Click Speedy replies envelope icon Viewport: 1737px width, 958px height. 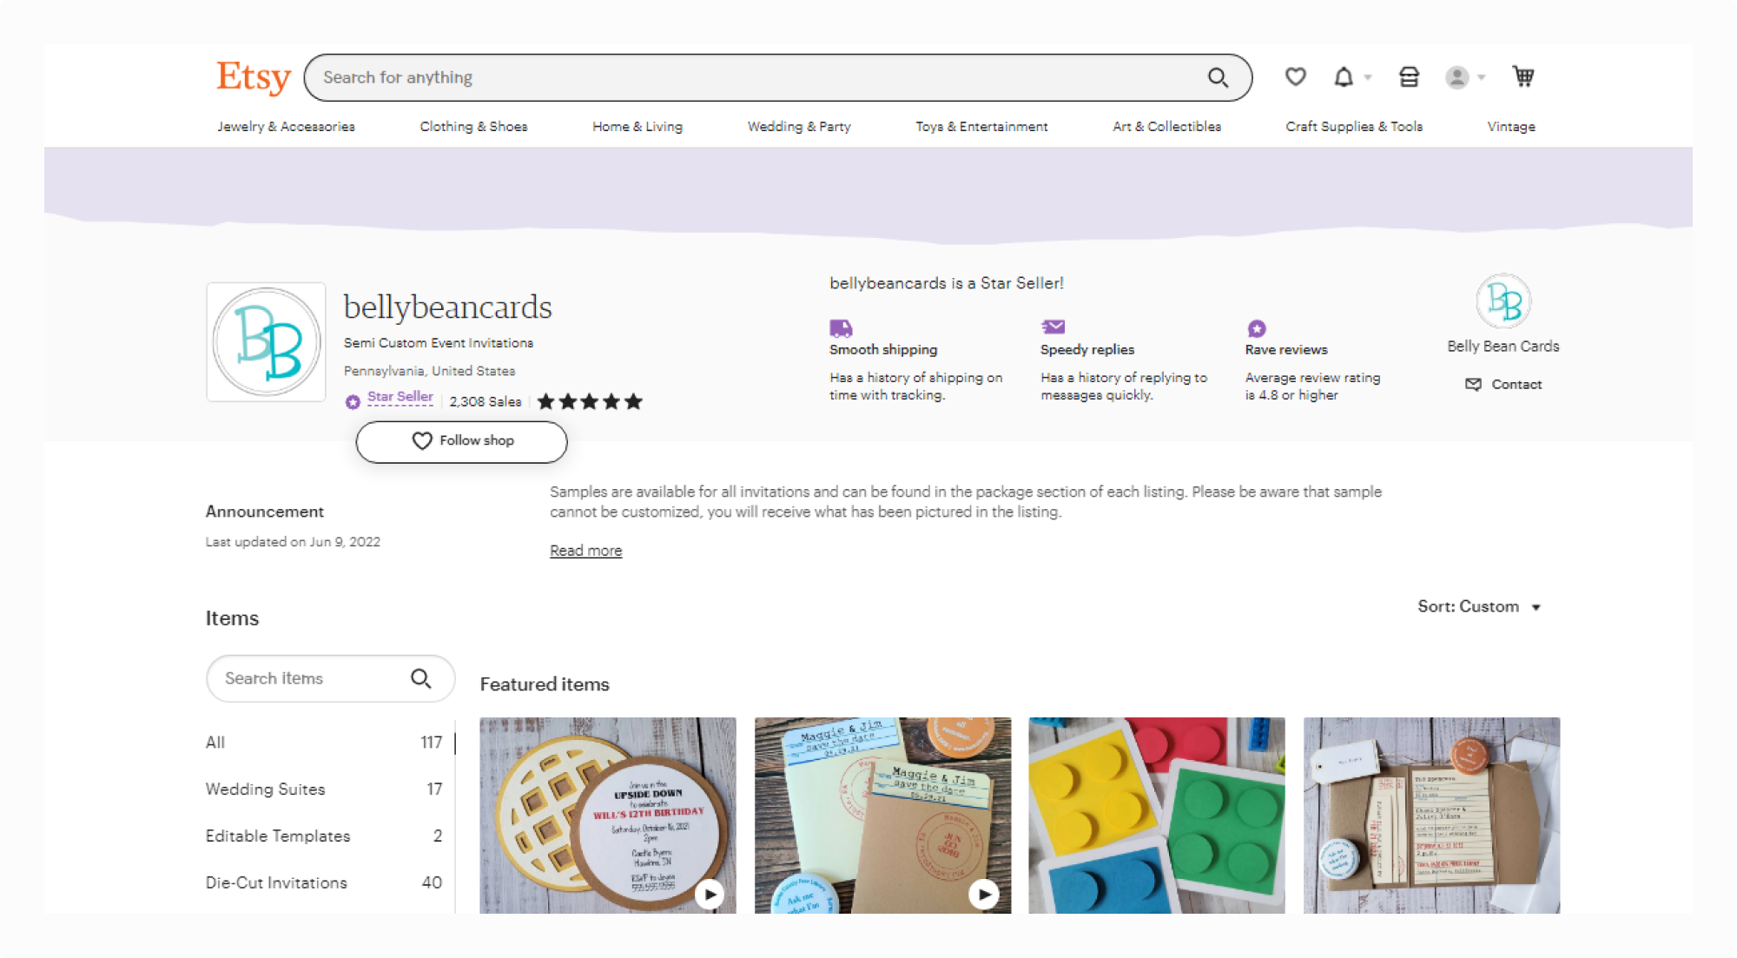coord(1053,327)
